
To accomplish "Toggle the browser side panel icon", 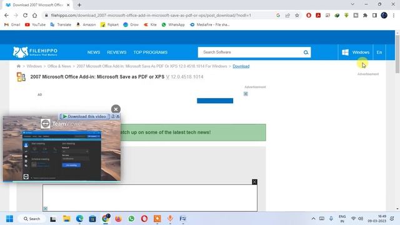I will tap(374, 15).
